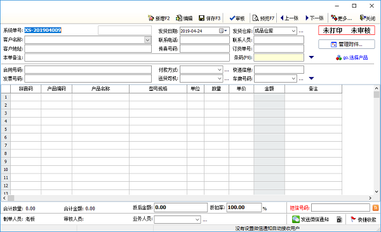The width and height of the screenshot is (381, 232).
Task: Click the 数量 column header
Action: [x=217, y=89]
